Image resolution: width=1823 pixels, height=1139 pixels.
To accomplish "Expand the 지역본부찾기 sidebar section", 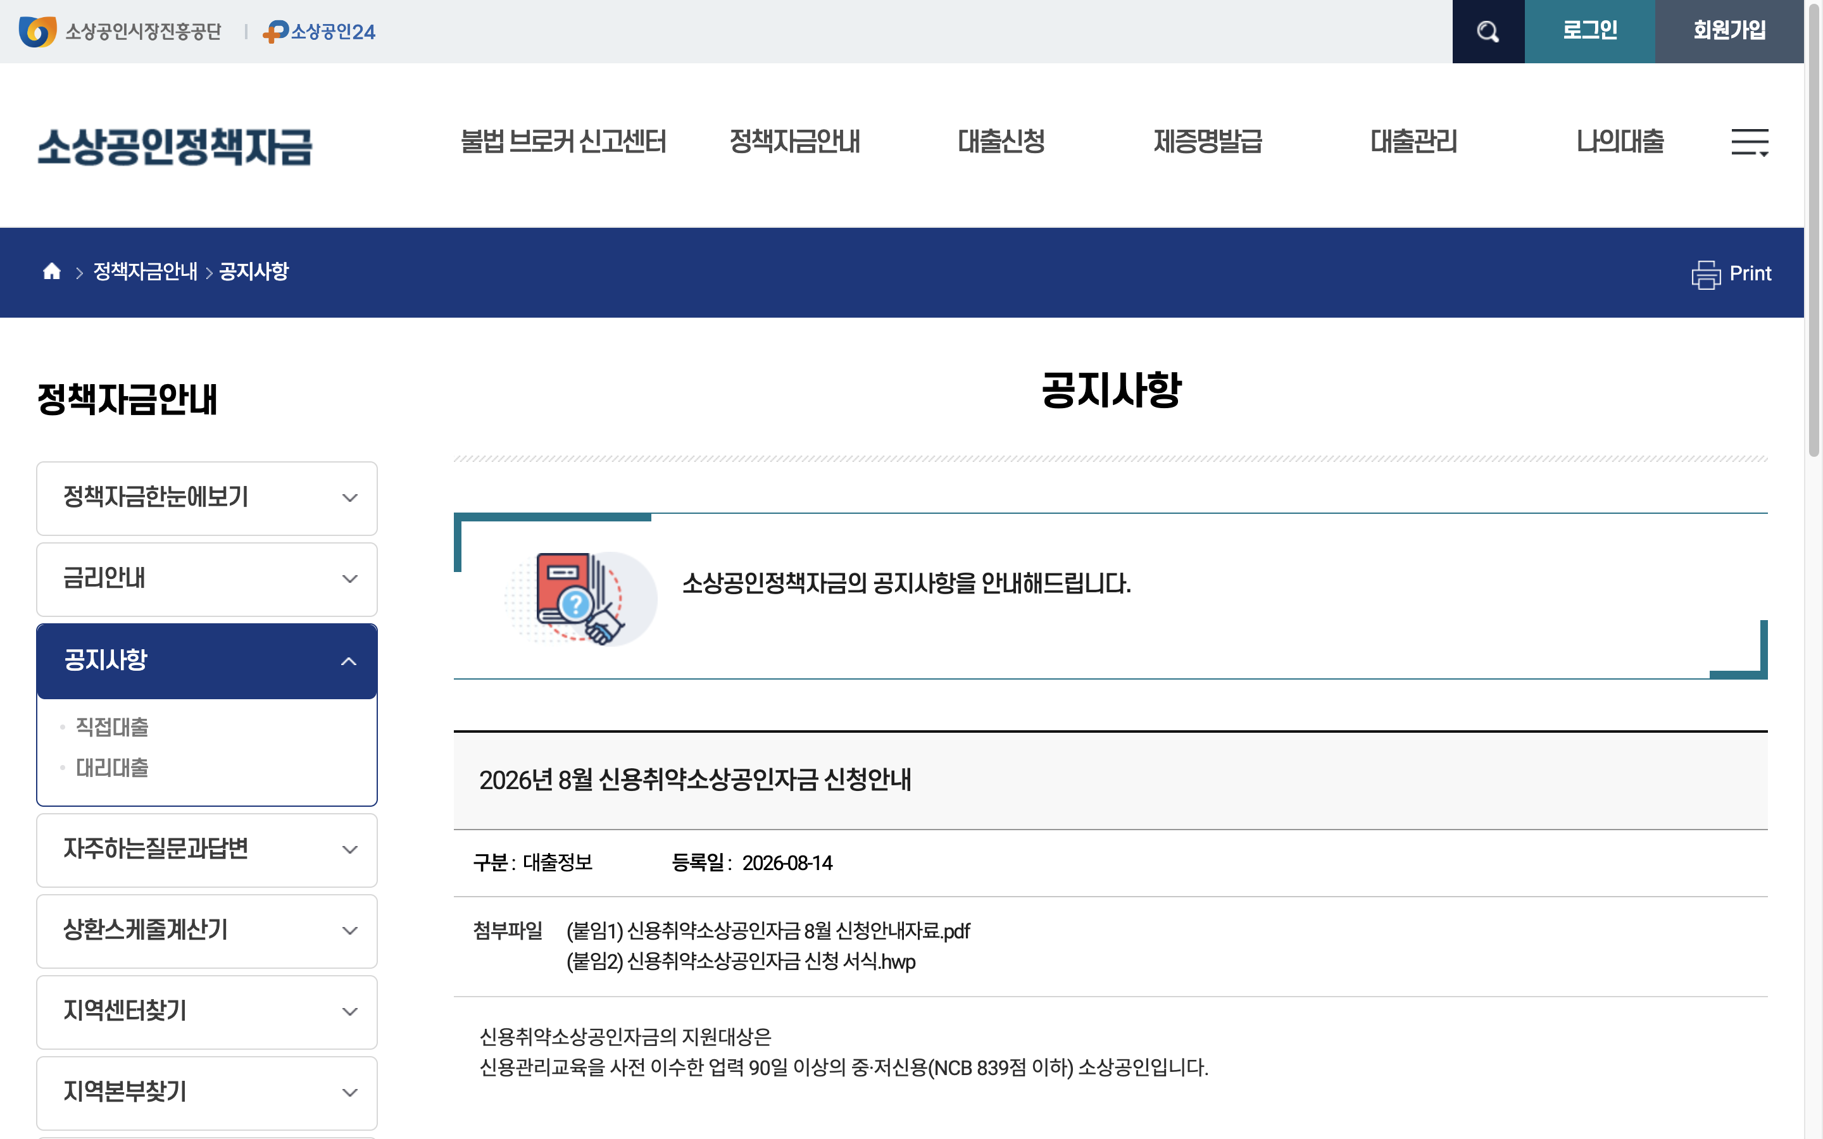I will click(206, 1092).
